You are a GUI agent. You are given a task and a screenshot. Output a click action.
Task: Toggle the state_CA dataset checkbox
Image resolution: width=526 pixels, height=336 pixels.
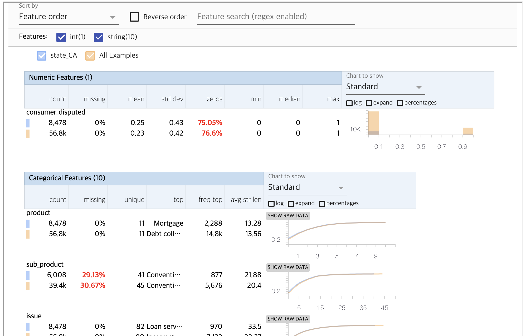point(42,56)
